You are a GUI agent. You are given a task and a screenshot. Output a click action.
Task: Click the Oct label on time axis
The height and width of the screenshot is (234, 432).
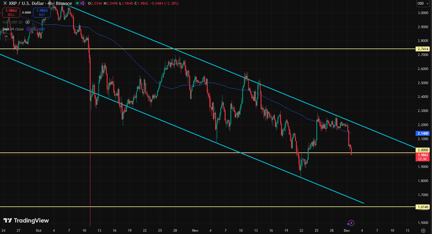pyautogui.click(x=39, y=230)
